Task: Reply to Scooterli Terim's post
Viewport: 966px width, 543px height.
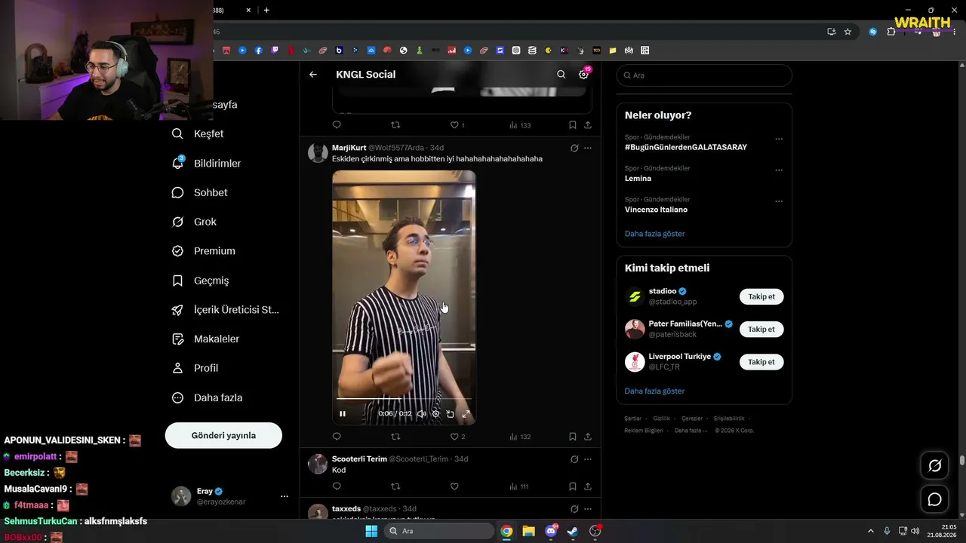Action: click(337, 486)
